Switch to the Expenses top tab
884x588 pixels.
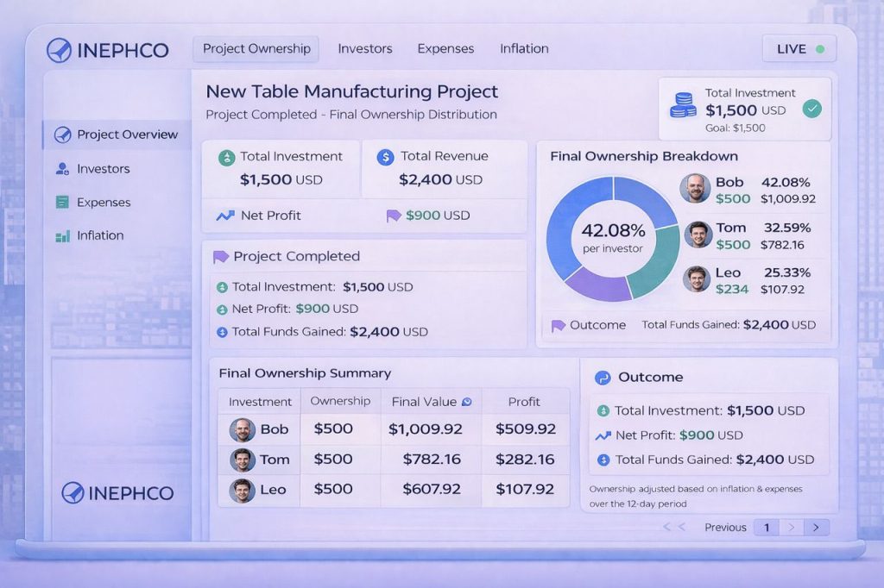(x=445, y=49)
